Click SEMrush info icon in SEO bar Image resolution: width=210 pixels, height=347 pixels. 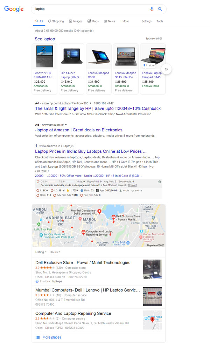tap(160, 182)
